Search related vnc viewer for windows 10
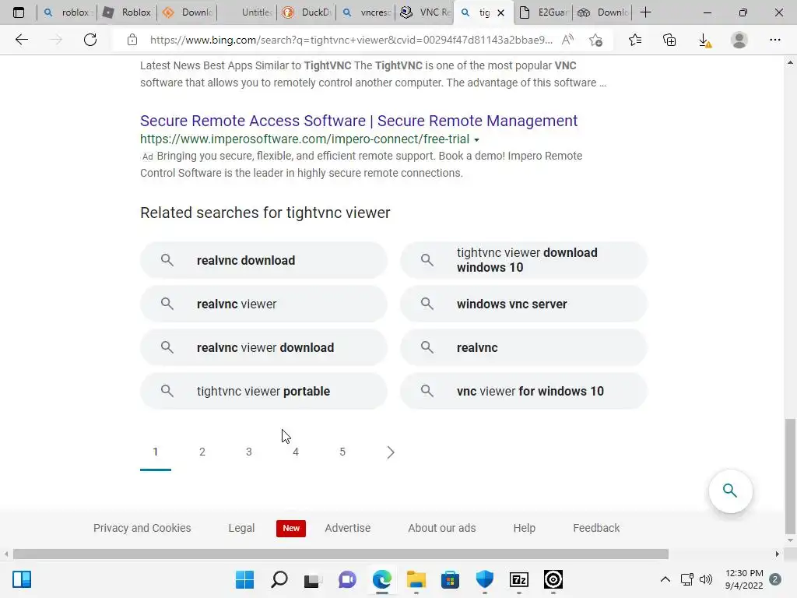 pyautogui.click(x=524, y=391)
